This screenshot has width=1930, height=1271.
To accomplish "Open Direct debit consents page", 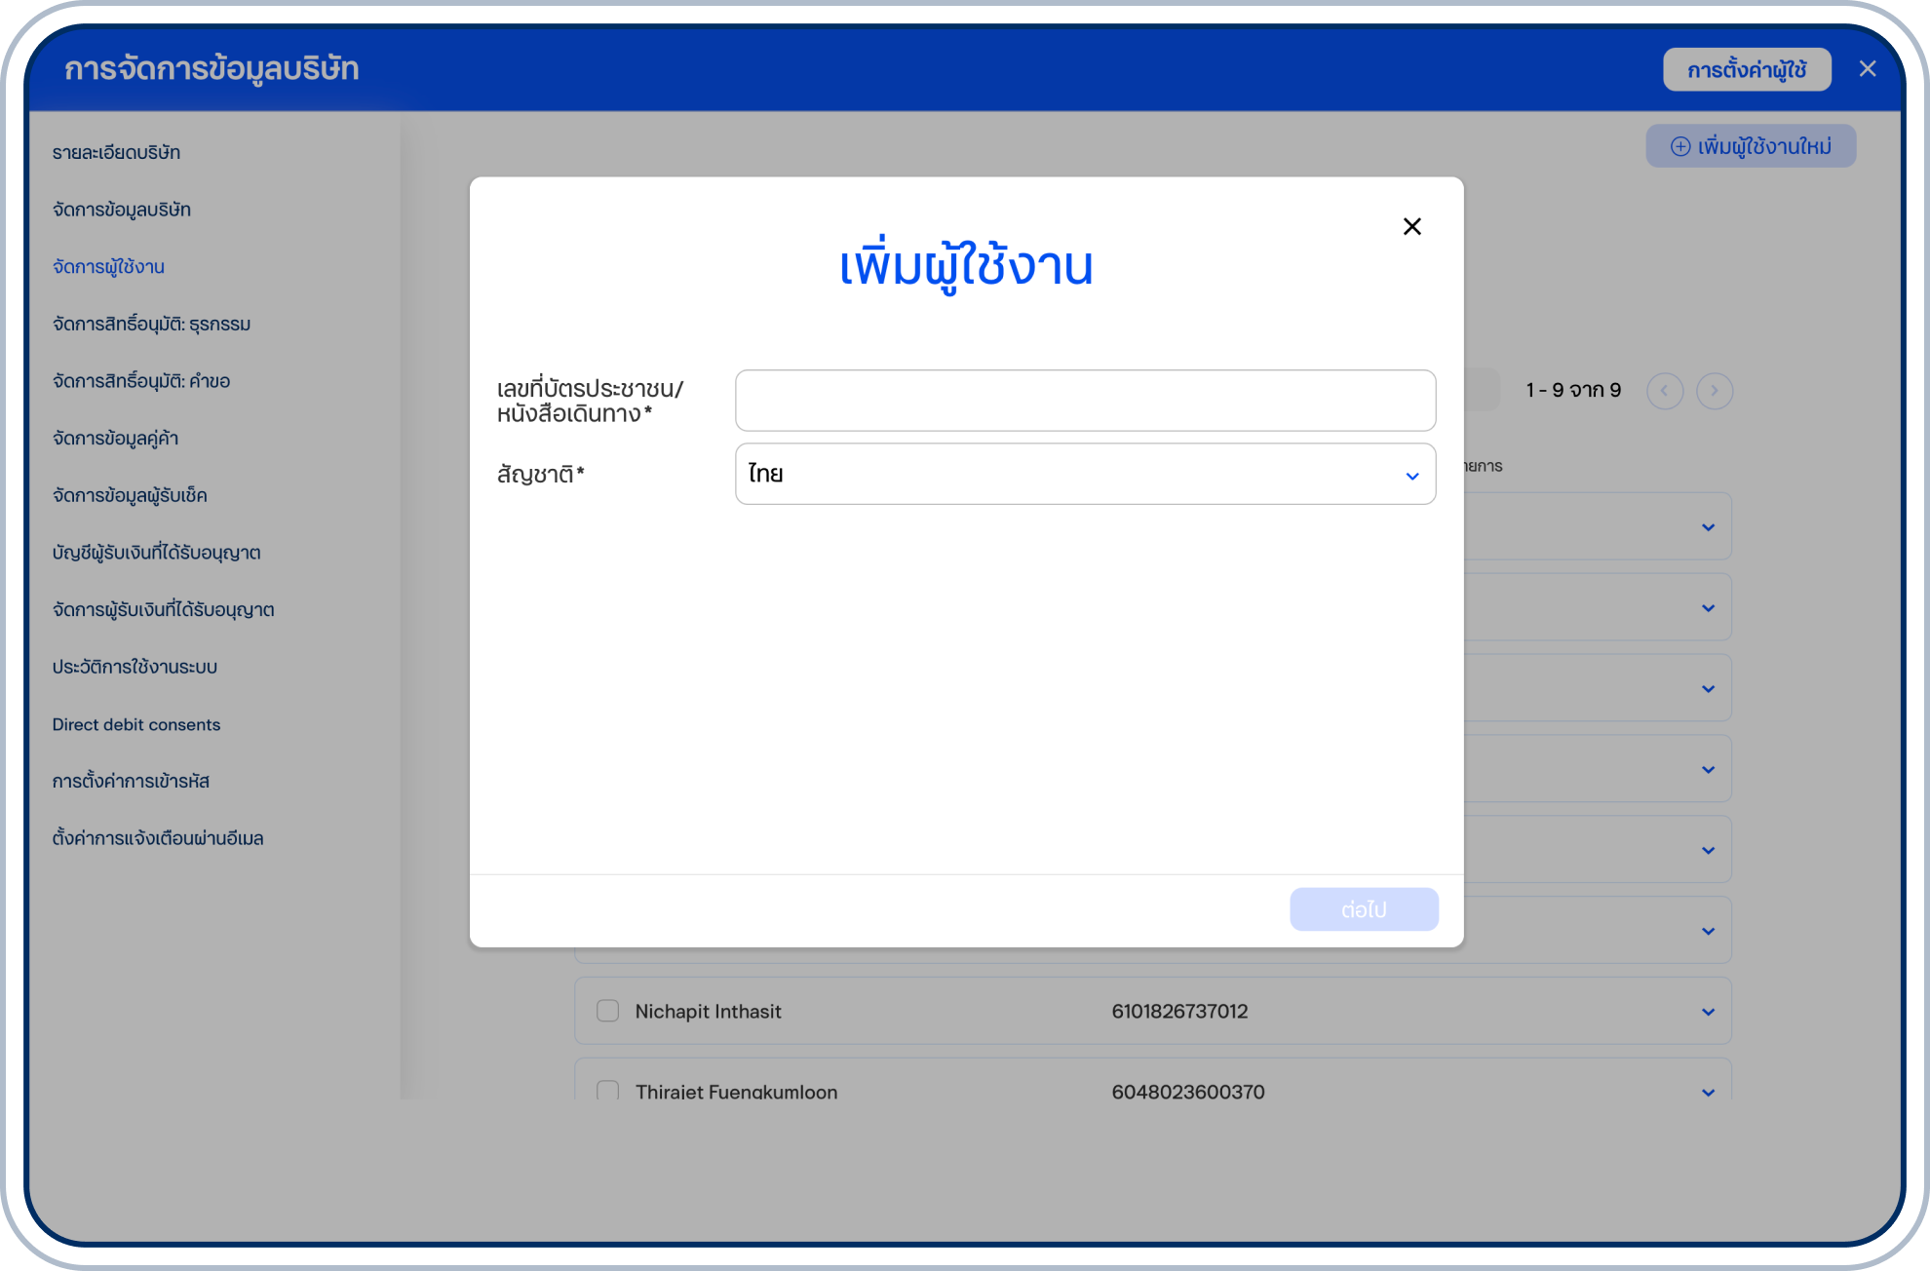I will [136, 723].
